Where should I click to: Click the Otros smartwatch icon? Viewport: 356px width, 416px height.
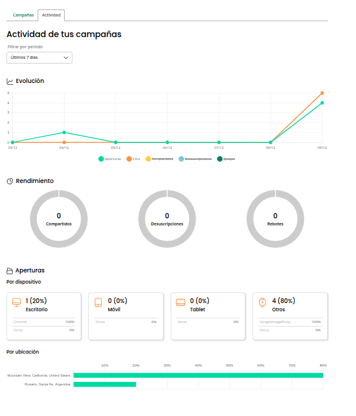[262, 302]
